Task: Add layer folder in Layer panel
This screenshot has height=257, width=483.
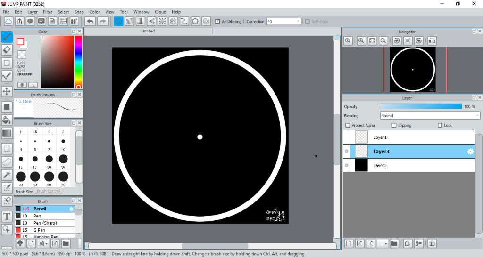Action: 394,243
